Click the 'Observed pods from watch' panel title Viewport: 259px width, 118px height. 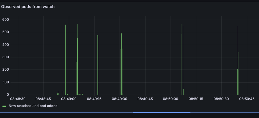click(28, 7)
